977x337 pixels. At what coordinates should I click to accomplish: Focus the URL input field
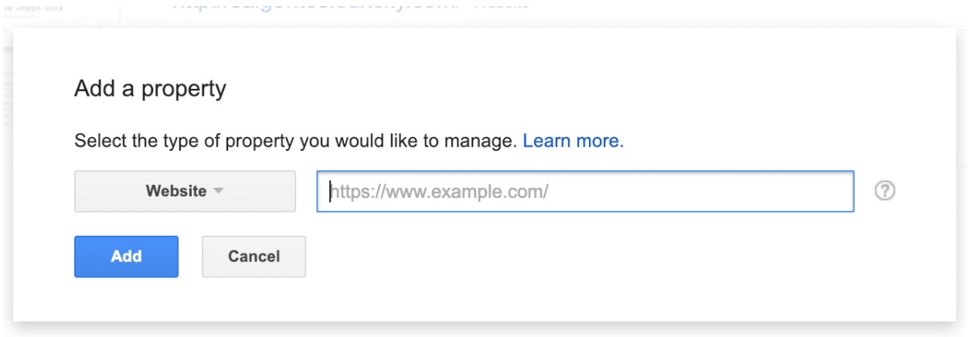585,191
